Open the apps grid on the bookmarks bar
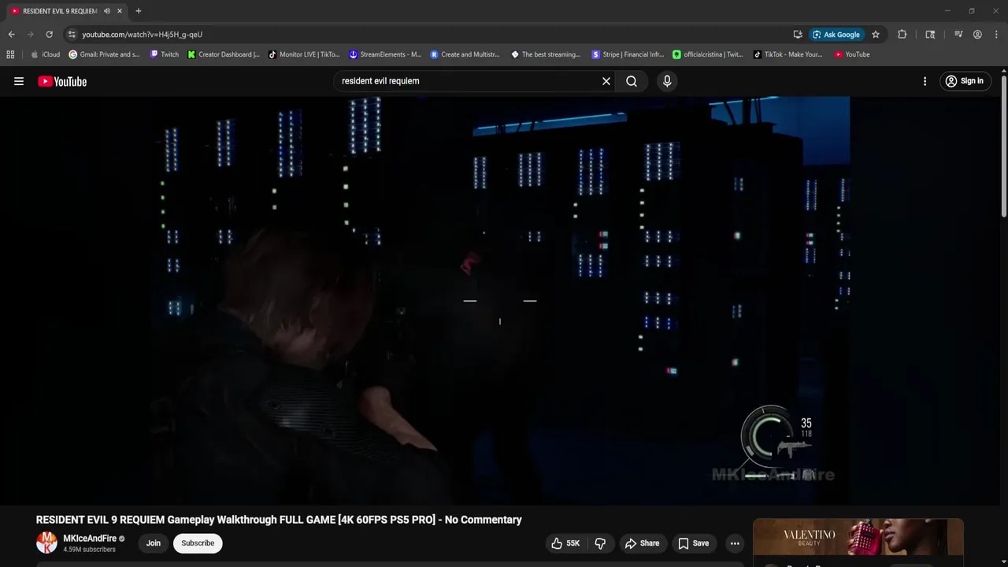1008x567 pixels. pyautogui.click(x=10, y=54)
